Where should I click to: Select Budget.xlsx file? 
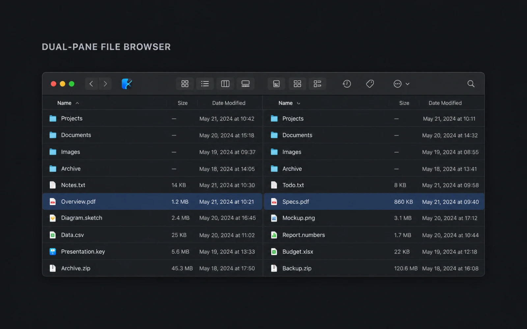[x=374, y=252]
